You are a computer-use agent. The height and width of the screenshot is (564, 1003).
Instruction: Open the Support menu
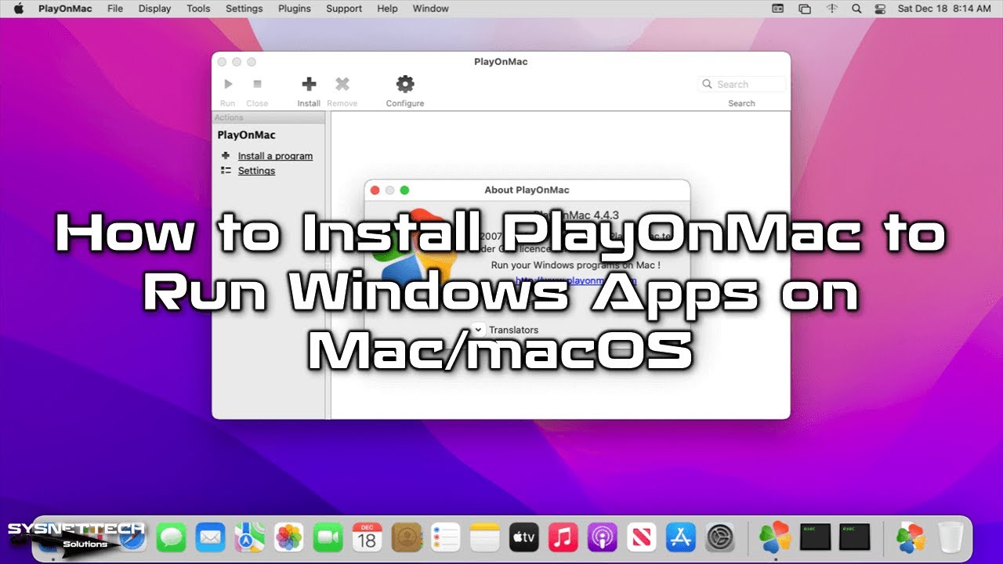pyautogui.click(x=344, y=9)
